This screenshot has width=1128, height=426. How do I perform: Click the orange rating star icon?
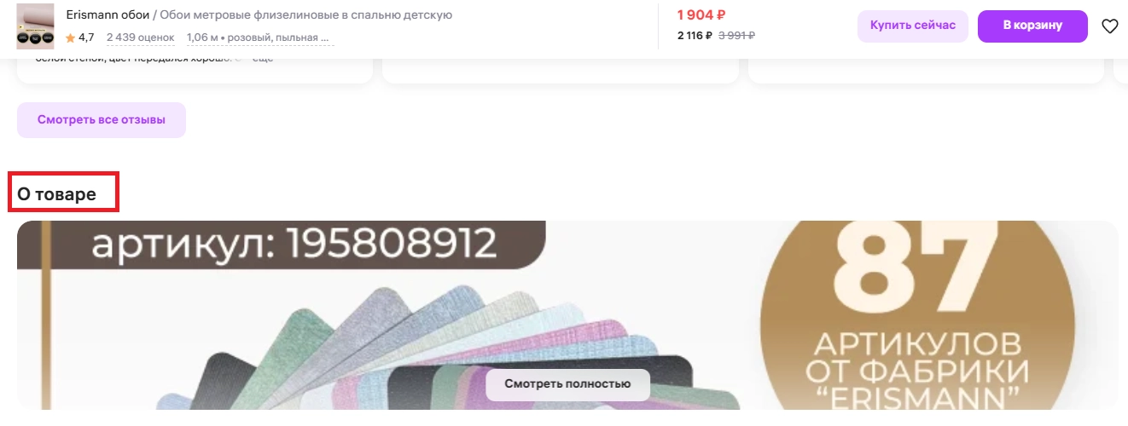point(71,38)
